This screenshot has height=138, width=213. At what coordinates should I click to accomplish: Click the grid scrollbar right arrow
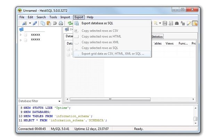193,99
